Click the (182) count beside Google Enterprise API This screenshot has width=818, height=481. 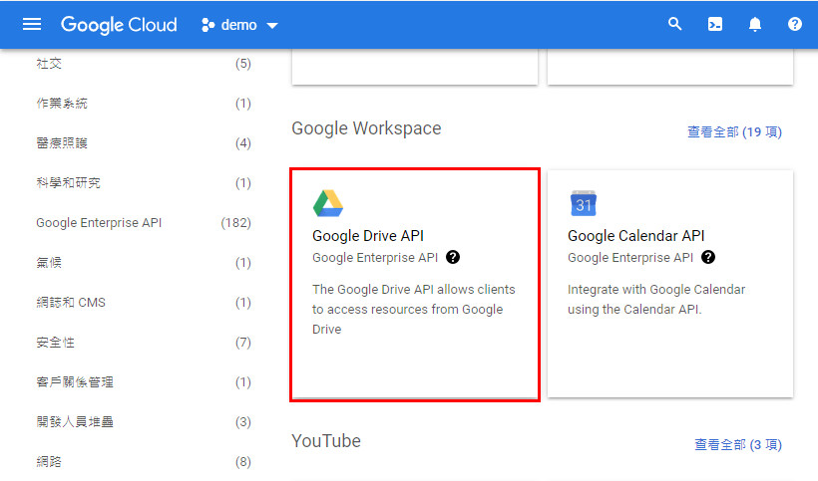coord(235,223)
